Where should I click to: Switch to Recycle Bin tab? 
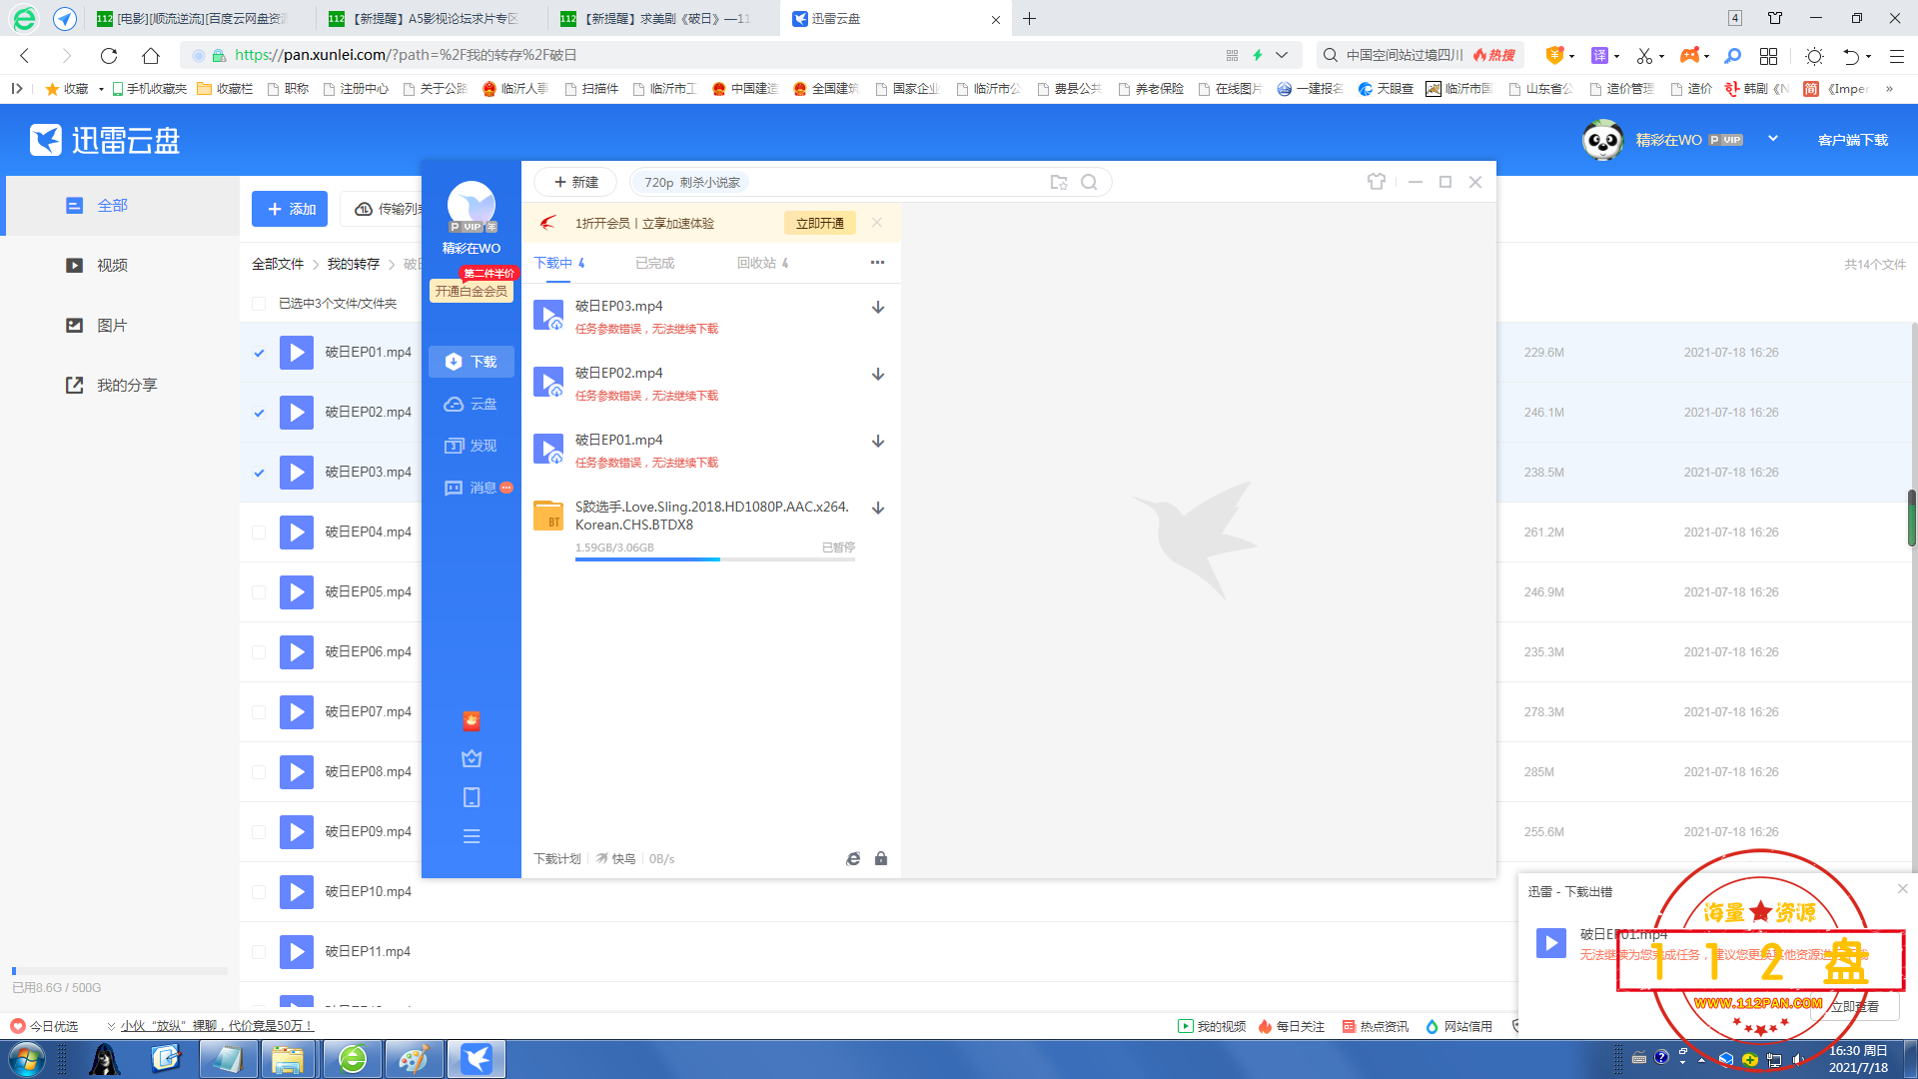click(x=762, y=263)
